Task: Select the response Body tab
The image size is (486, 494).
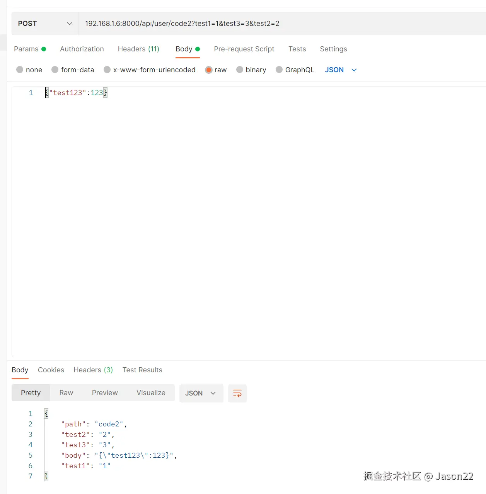Action: click(x=20, y=370)
